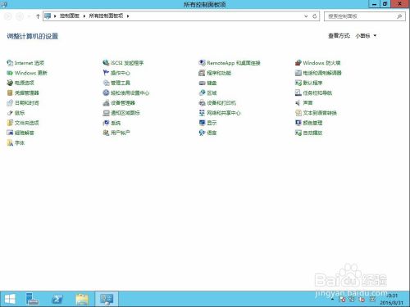This screenshot has width=410, height=307.
Task: Open Windows 更新 (Windows Update)
Action: coord(27,73)
